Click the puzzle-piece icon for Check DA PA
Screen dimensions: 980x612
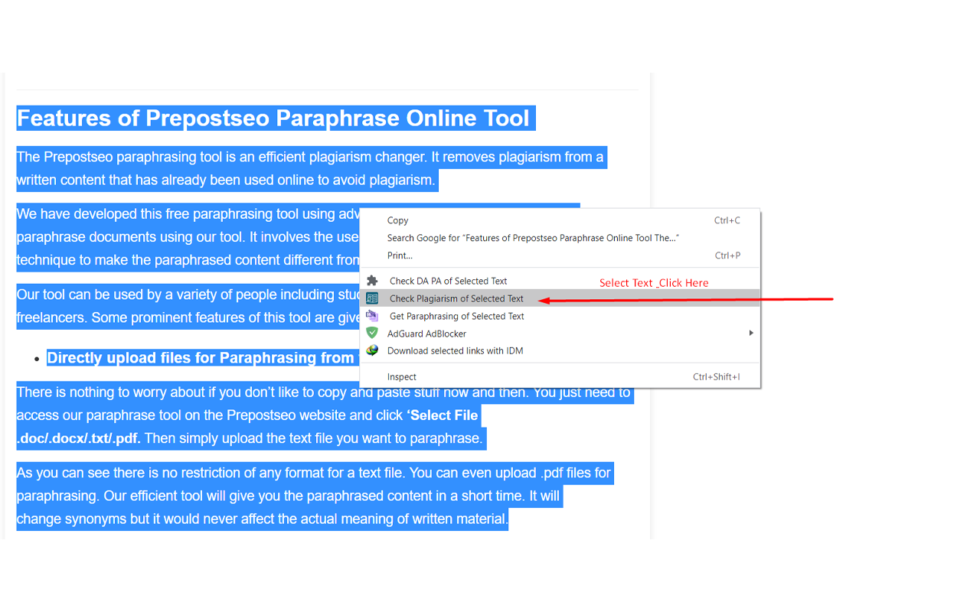click(372, 281)
